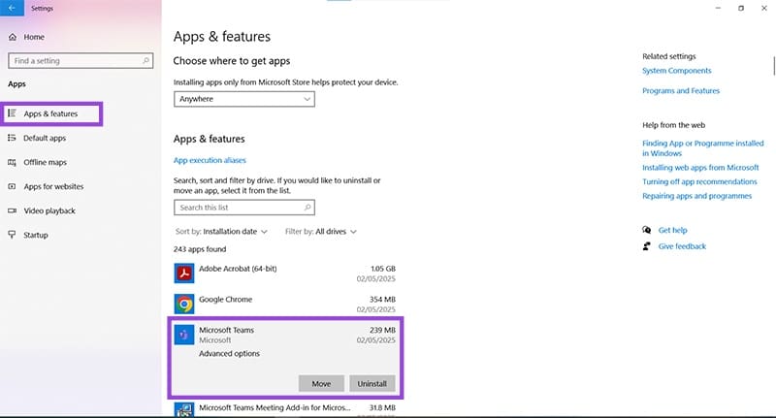Click magnifier icon in Search this list

307,208
